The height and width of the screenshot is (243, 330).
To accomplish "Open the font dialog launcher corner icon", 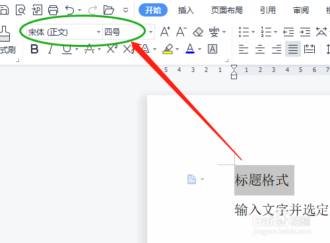I will click(227, 60).
